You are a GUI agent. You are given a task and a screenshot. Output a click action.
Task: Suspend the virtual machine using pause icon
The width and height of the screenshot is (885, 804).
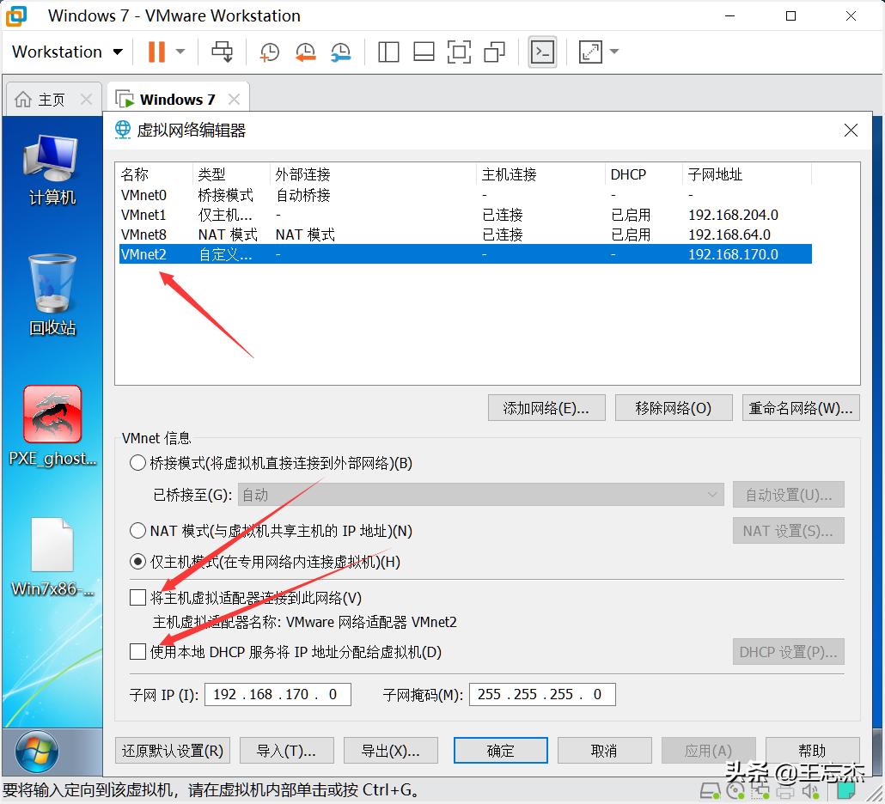click(158, 52)
